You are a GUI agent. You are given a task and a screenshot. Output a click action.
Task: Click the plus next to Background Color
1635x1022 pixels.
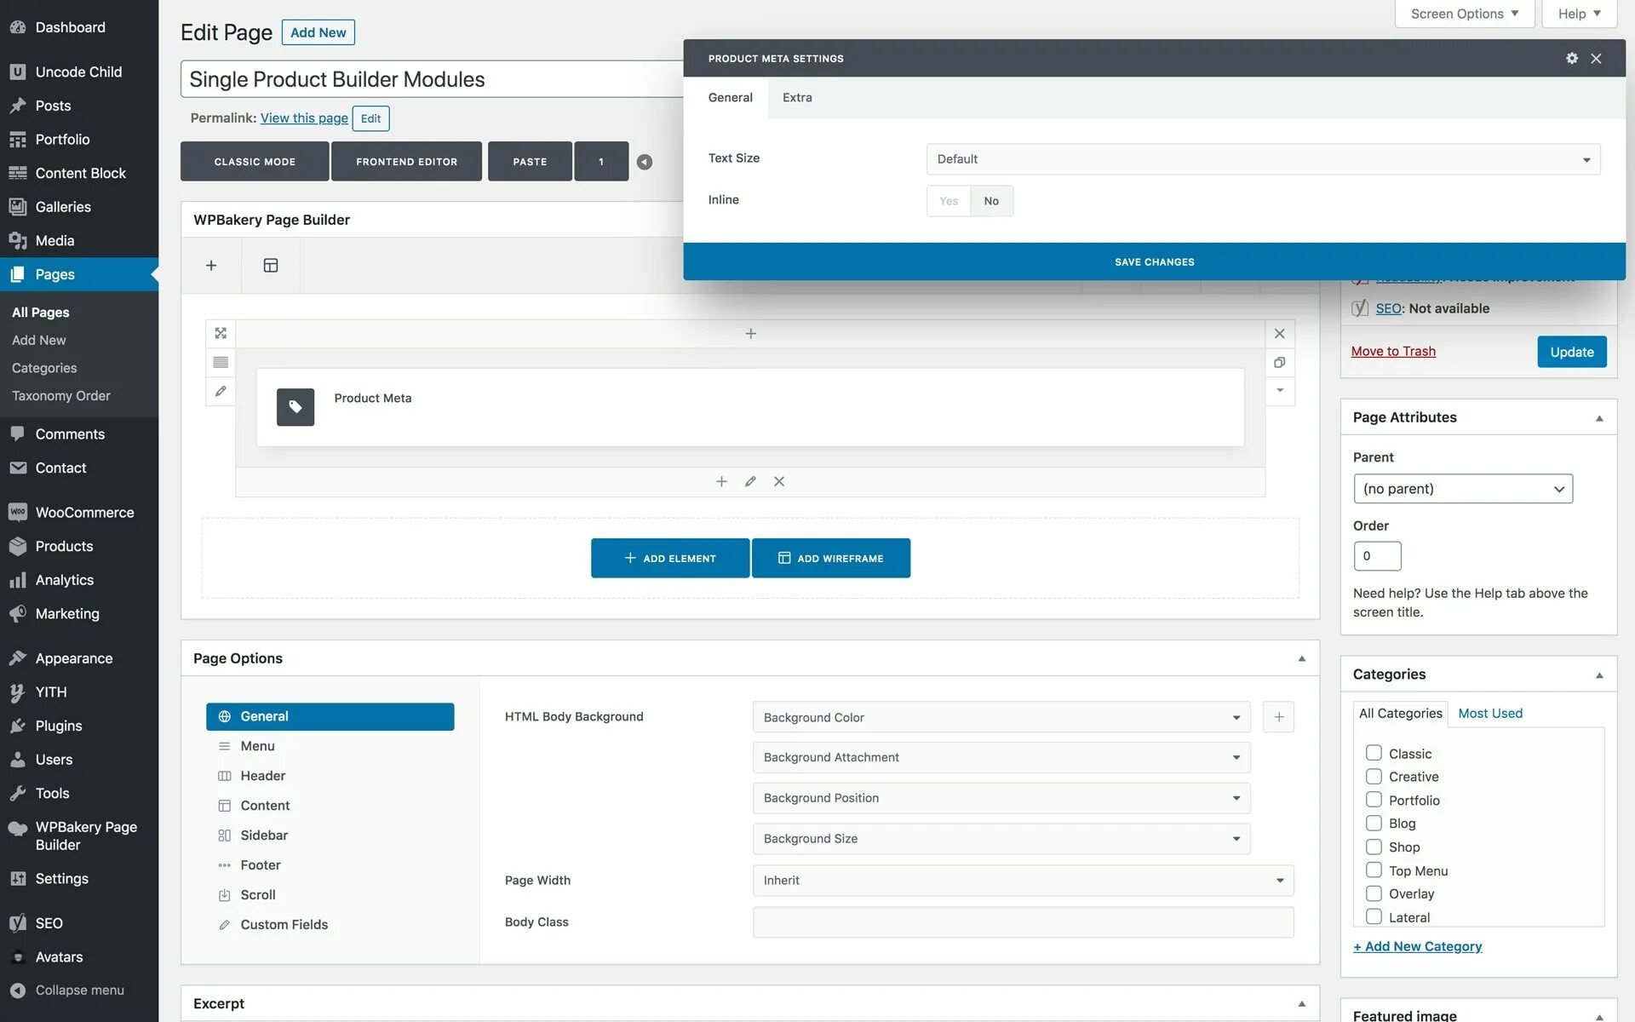pos(1278,717)
